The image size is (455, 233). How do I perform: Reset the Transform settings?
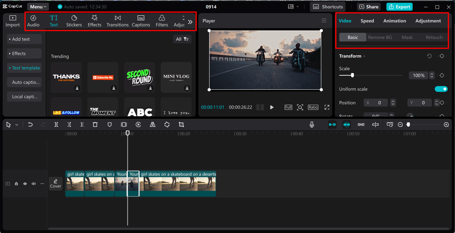click(429, 56)
